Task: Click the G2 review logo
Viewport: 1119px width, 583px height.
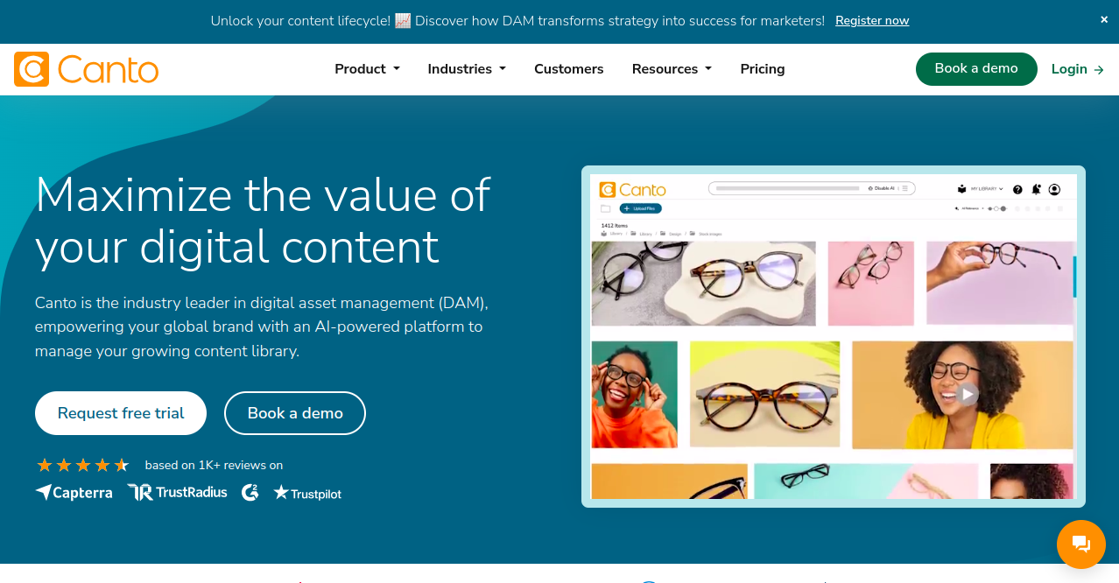Action: tap(250, 492)
